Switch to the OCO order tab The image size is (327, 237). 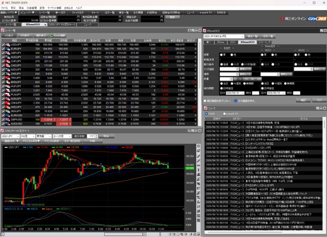pyautogui.click(x=232, y=42)
